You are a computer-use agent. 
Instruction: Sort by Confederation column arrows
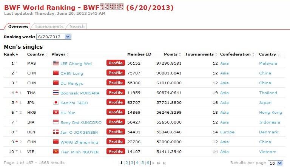click(253, 54)
